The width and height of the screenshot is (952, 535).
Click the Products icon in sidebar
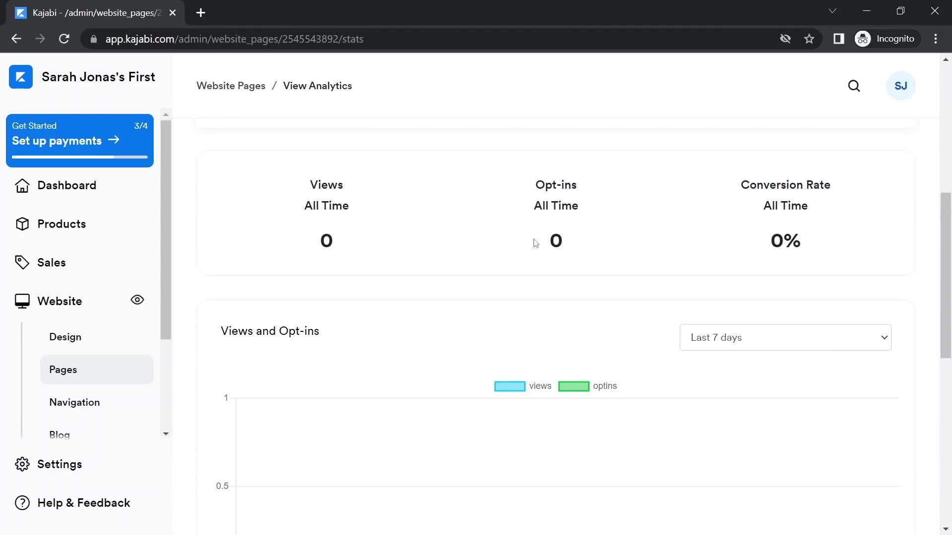coord(21,223)
